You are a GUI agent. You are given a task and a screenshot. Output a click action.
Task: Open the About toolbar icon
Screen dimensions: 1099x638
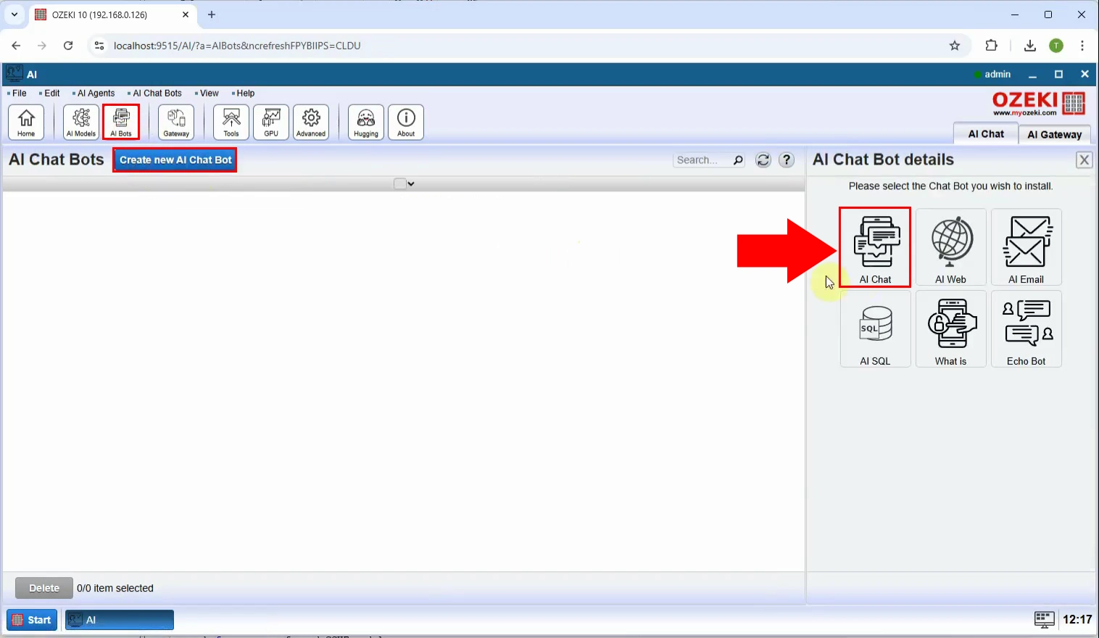406,122
